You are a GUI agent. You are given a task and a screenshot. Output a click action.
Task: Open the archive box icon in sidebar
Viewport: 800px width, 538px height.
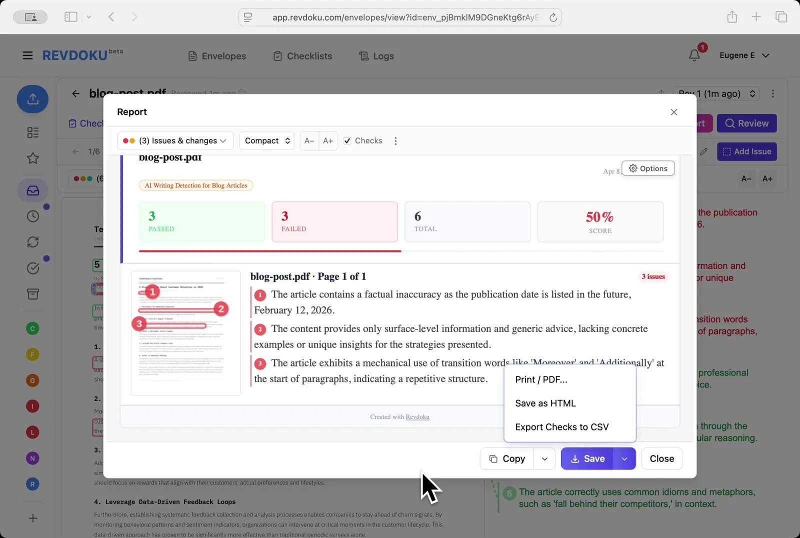(x=32, y=294)
